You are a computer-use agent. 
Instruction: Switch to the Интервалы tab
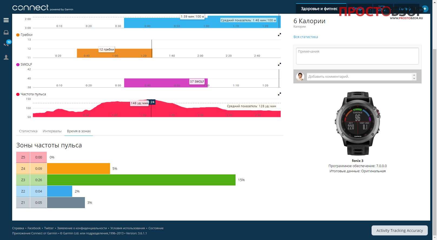52,131
